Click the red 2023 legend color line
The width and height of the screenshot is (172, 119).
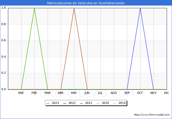click(x=48, y=103)
